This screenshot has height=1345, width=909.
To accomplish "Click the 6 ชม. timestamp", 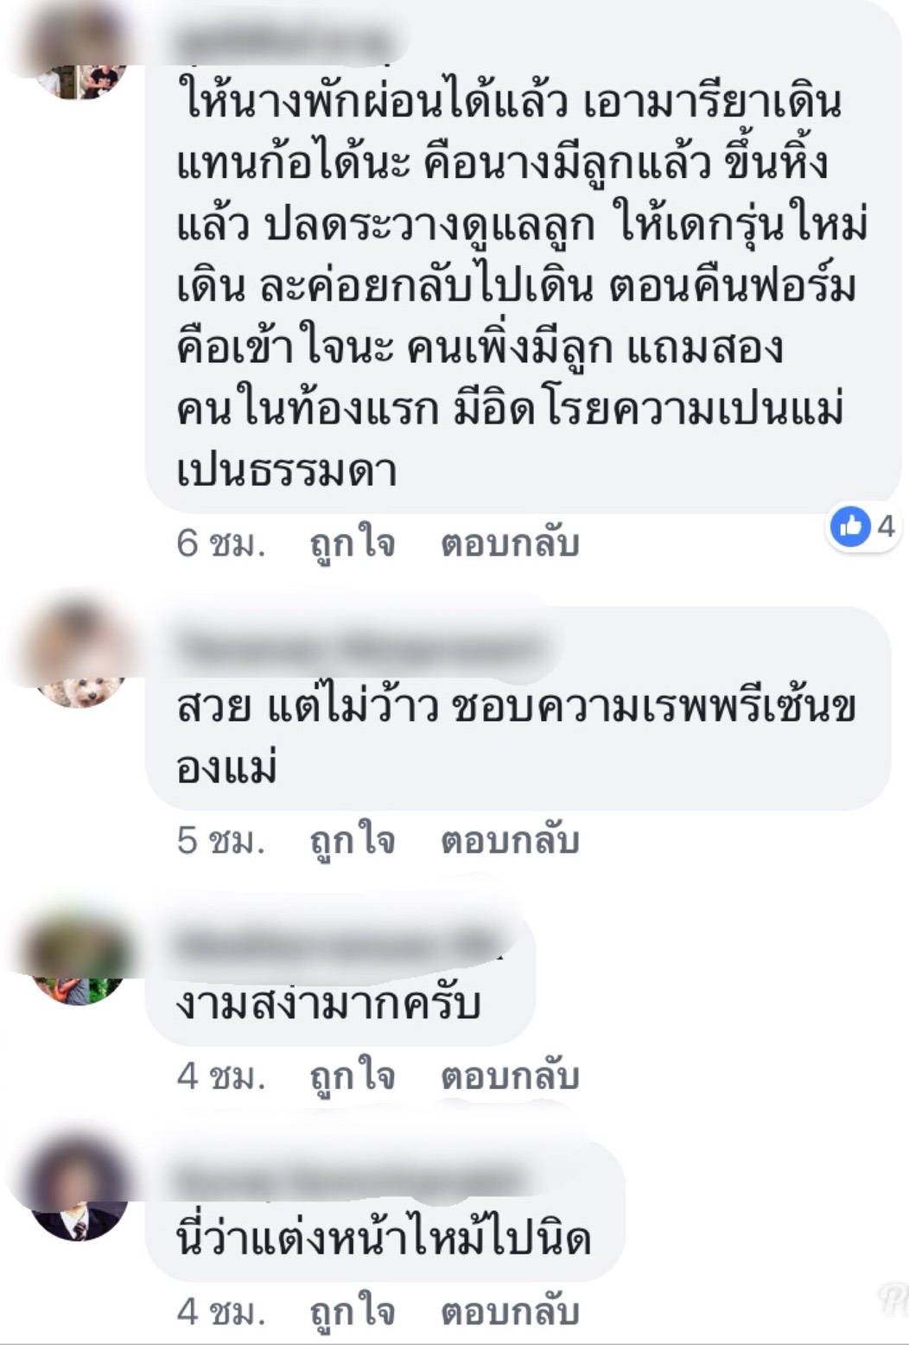I will [220, 544].
